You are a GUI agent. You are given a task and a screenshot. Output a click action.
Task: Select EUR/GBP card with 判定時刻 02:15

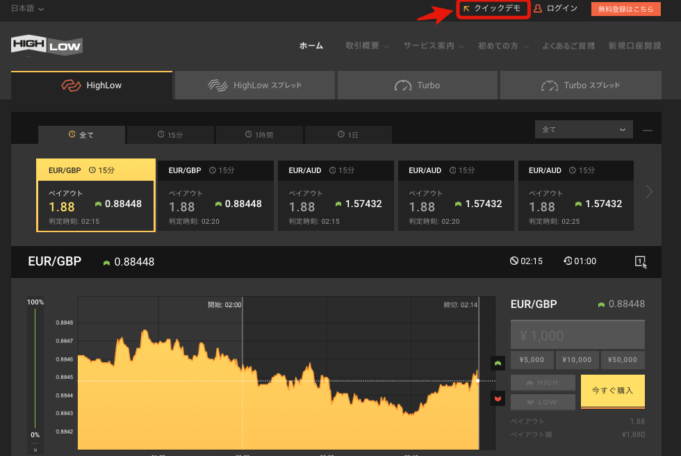(x=96, y=195)
